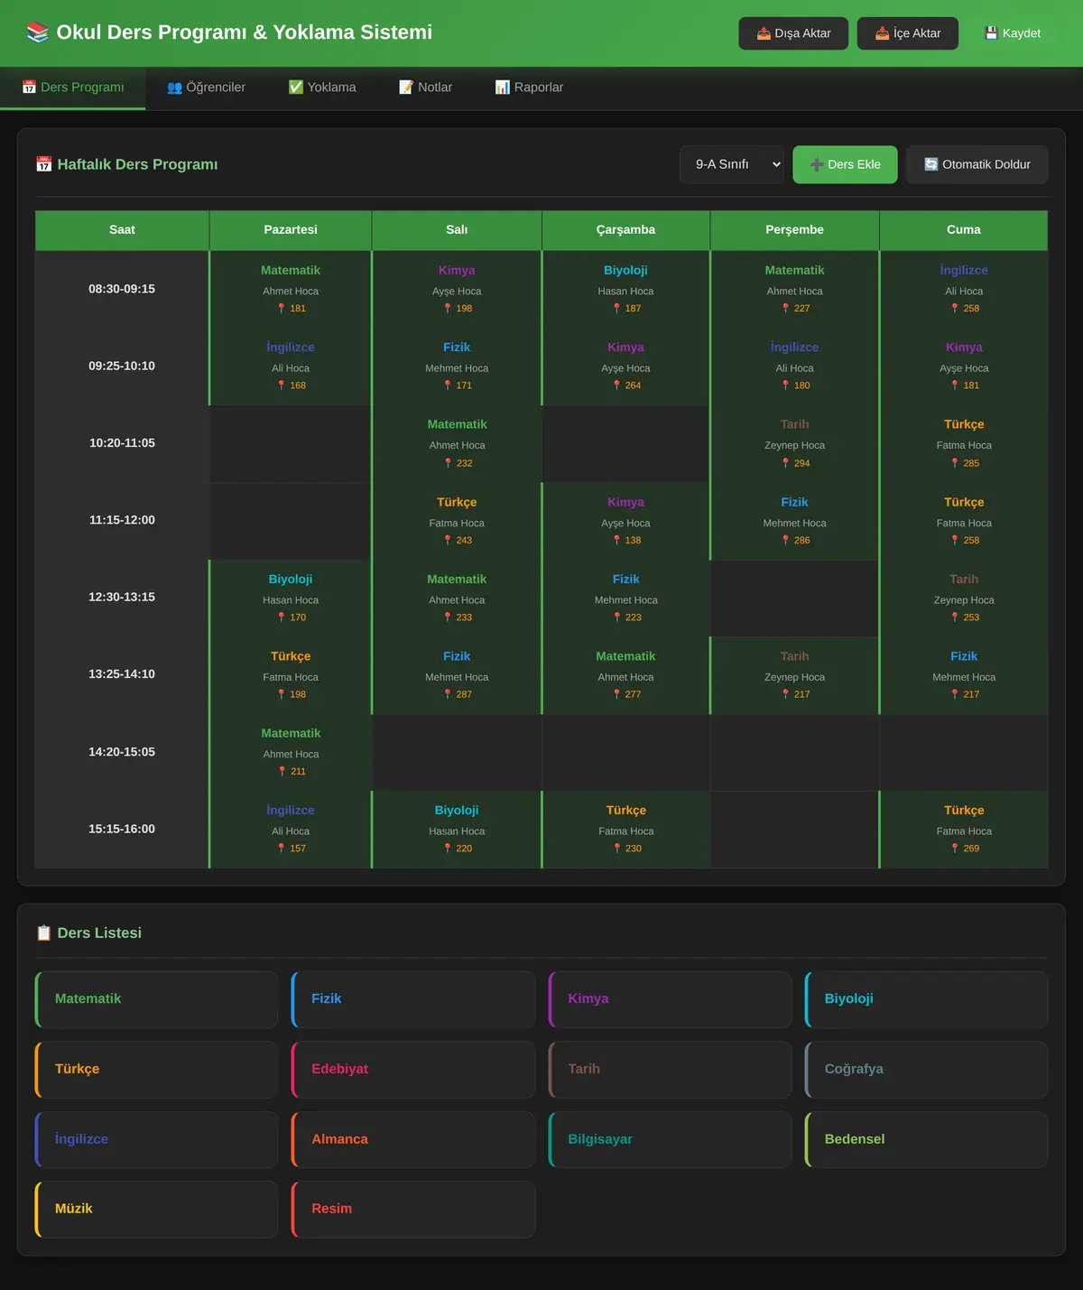This screenshot has width=1083, height=1290.
Task: Click the pin icon beside room 253 Tarih
Action: 955,617
